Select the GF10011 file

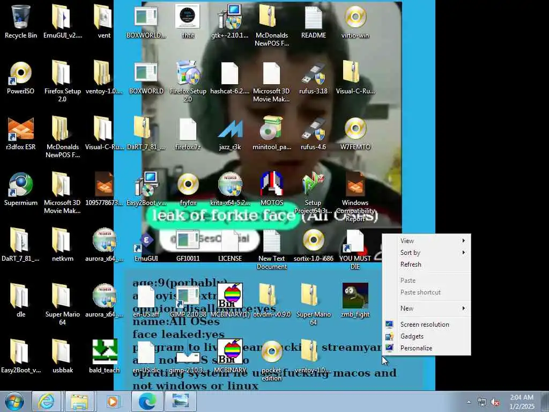tap(188, 245)
